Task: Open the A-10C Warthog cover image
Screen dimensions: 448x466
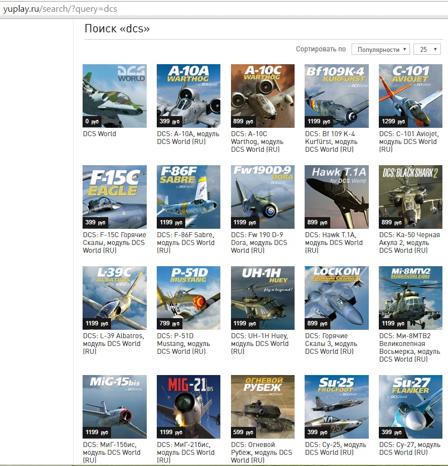Action: tap(263, 96)
